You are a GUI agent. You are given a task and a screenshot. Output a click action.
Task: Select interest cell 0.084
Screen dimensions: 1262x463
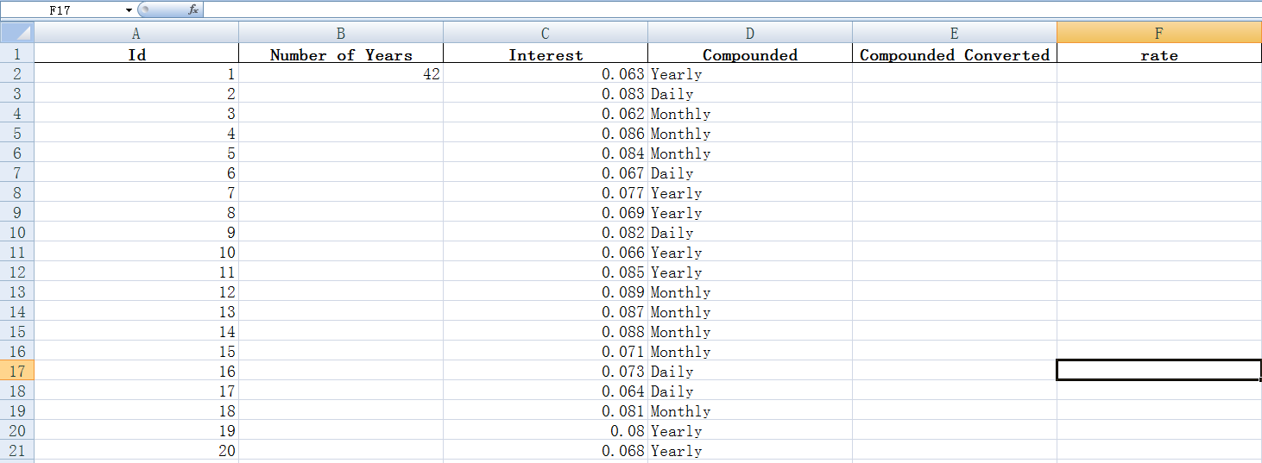[546, 153]
